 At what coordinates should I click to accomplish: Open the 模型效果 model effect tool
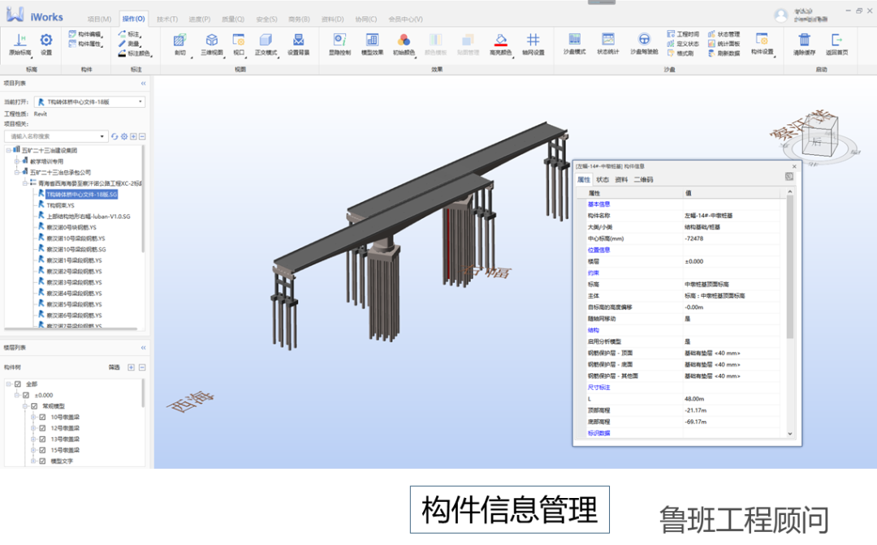372,44
